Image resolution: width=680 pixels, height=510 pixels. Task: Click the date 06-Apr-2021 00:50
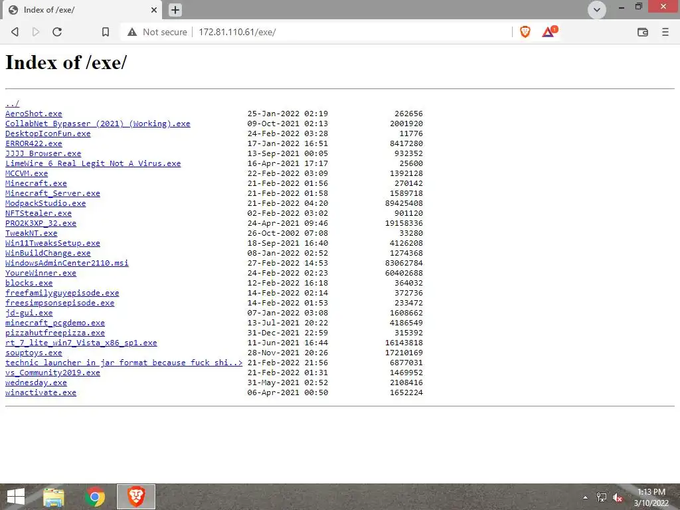tap(288, 393)
